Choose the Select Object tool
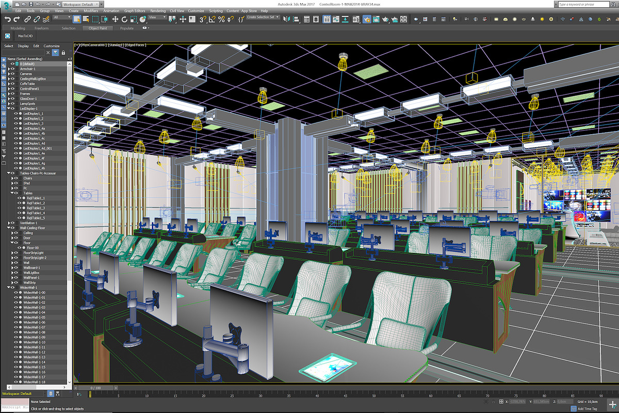 tap(76, 19)
